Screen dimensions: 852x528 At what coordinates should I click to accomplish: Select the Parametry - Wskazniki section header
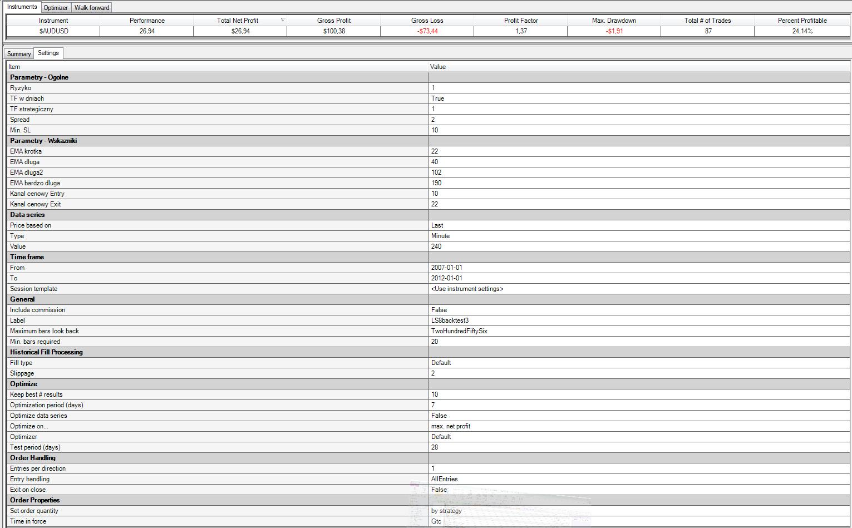point(43,141)
